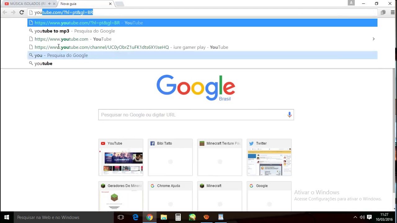The width and height of the screenshot is (397, 223).
Task: Open the Twitter thumbnail
Action: coord(269,157)
